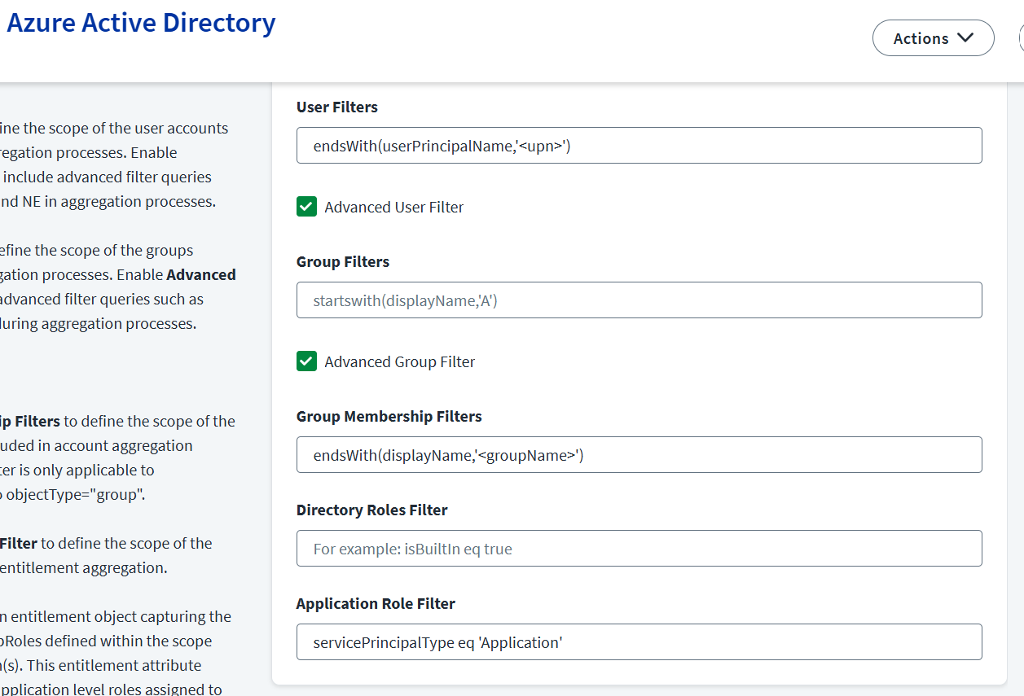Image resolution: width=1024 pixels, height=696 pixels.
Task: Click the User Filters input field
Action: tap(639, 146)
